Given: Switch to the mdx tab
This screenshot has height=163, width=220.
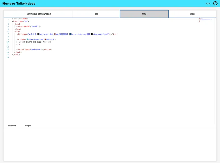Looking at the screenshot, I should pyautogui.click(x=192, y=14).
